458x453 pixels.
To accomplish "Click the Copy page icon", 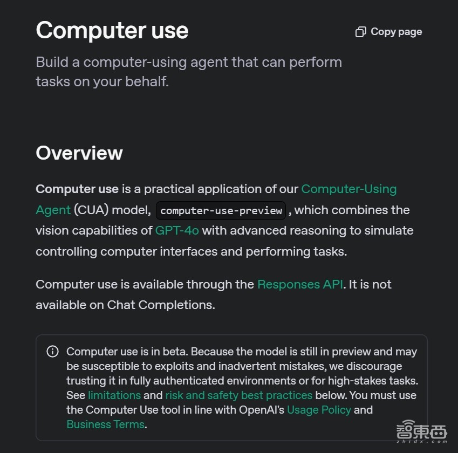I will click(360, 32).
